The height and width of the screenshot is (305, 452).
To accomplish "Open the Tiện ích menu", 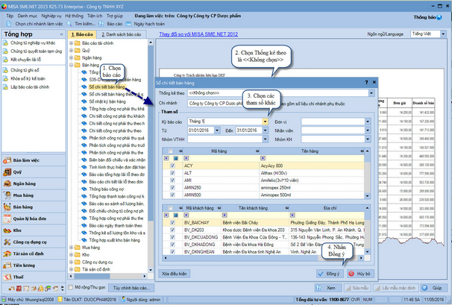I will 95,16.
